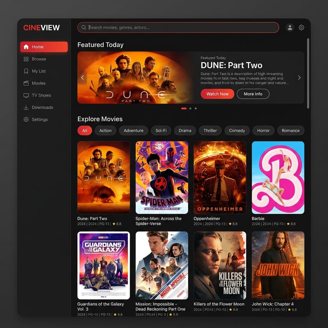Open the John Wick poster card
The image size is (328, 328).
[278, 265]
